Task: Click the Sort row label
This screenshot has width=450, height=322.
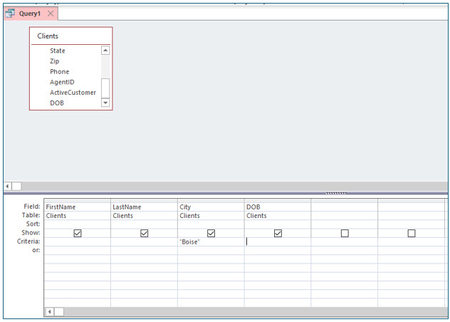Action: click(x=33, y=224)
